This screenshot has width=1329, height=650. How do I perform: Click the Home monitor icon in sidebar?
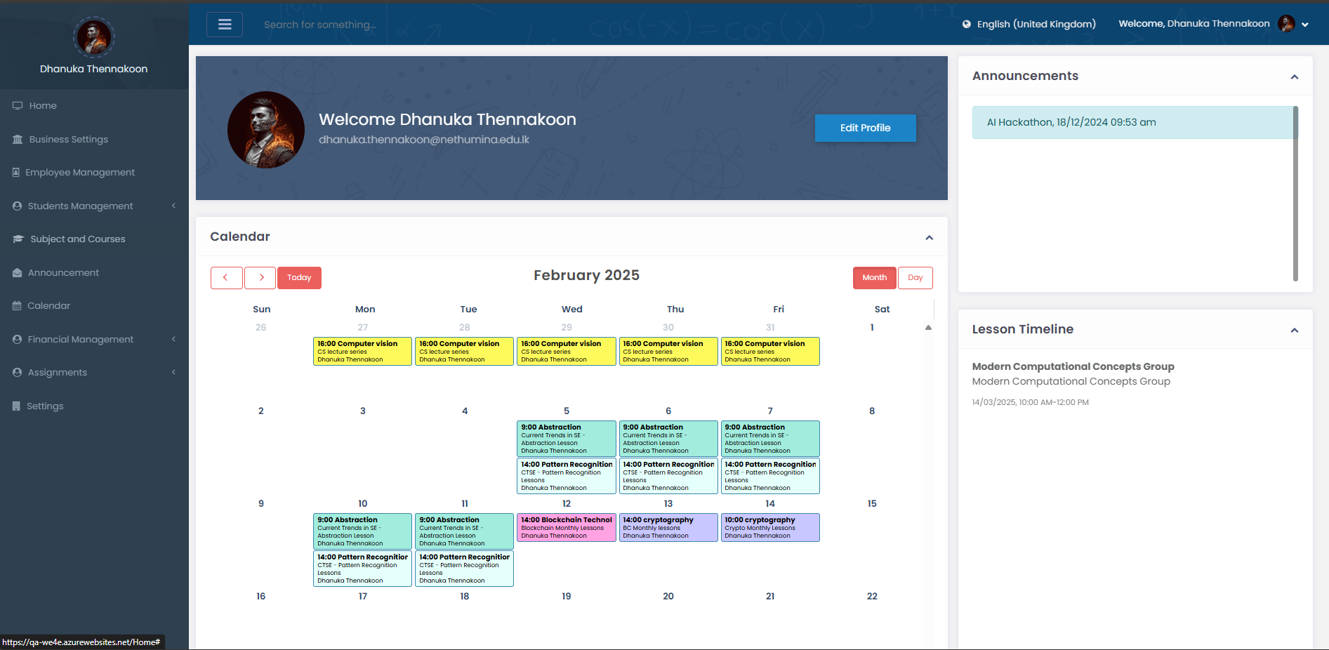pos(18,106)
